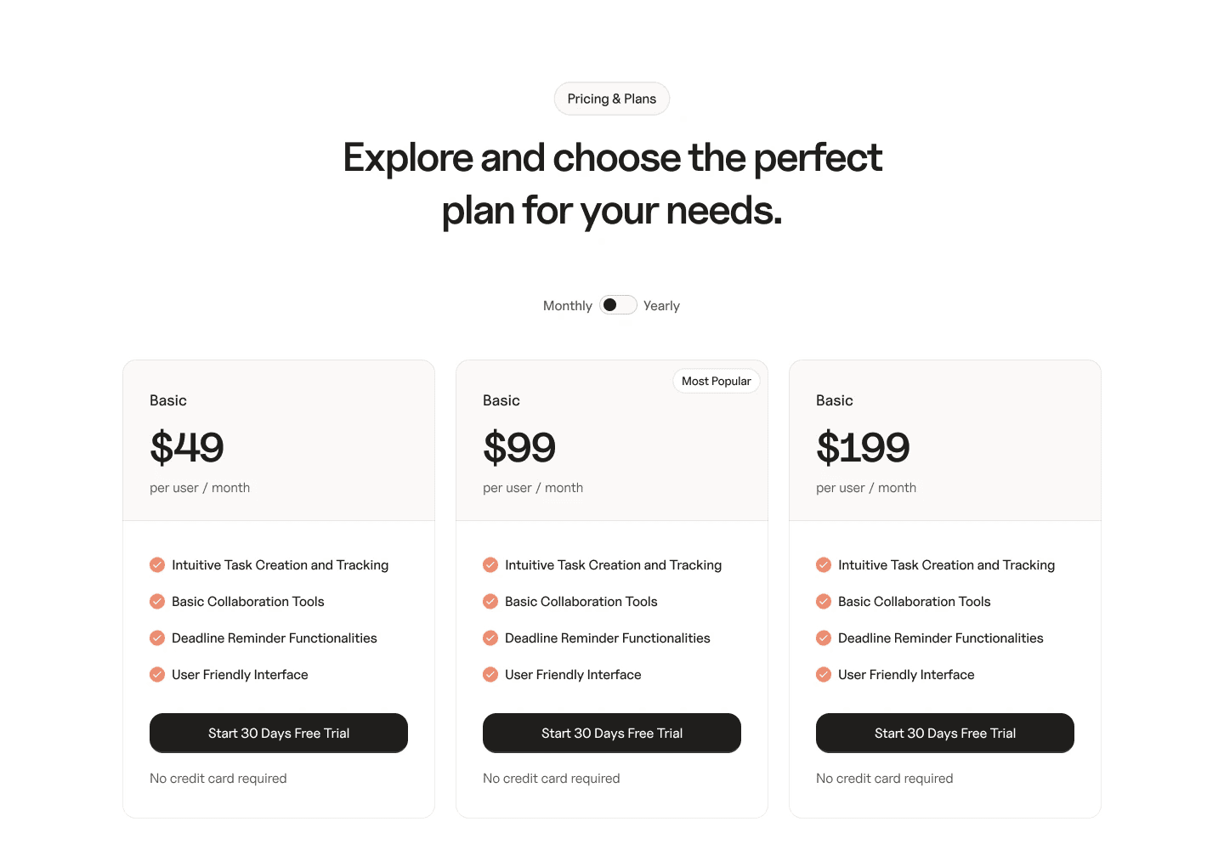
Task: Click the Monthly label next to the toggle
Action: point(567,305)
